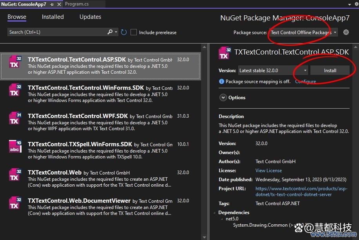This screenshot has height=240, width=359.
Task: Open the Version Latest stable 32.0.0 dropdown
Action: pos(273,71)
